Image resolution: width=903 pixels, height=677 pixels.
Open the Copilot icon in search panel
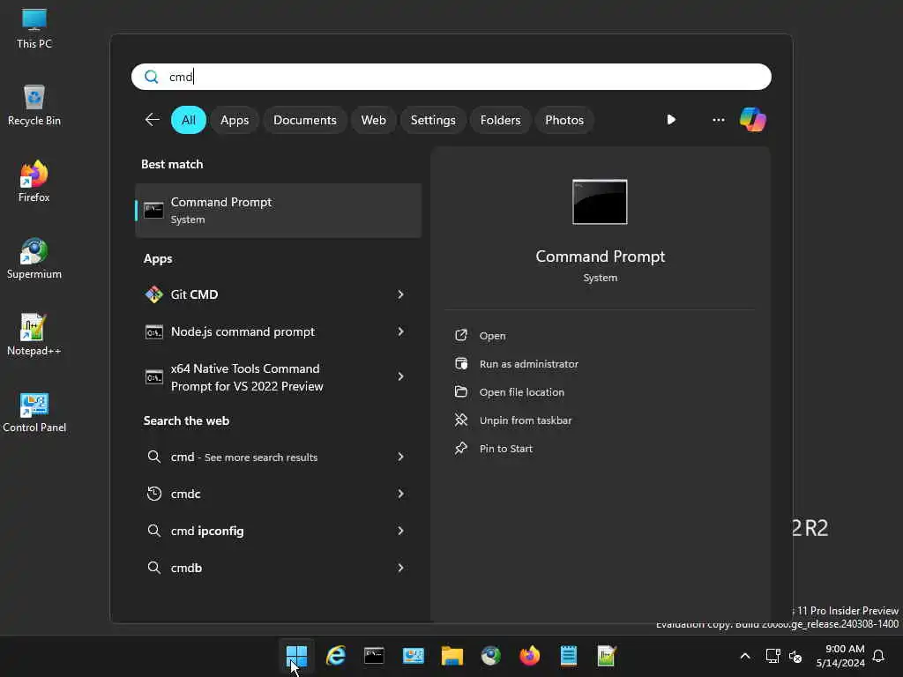753,120
